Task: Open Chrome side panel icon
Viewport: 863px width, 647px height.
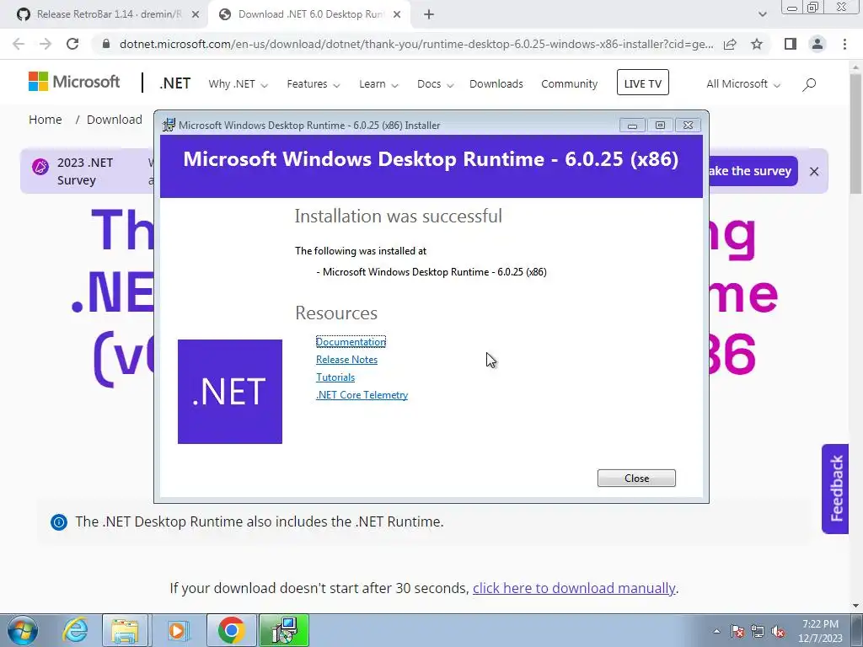Action: click(791, 44)
